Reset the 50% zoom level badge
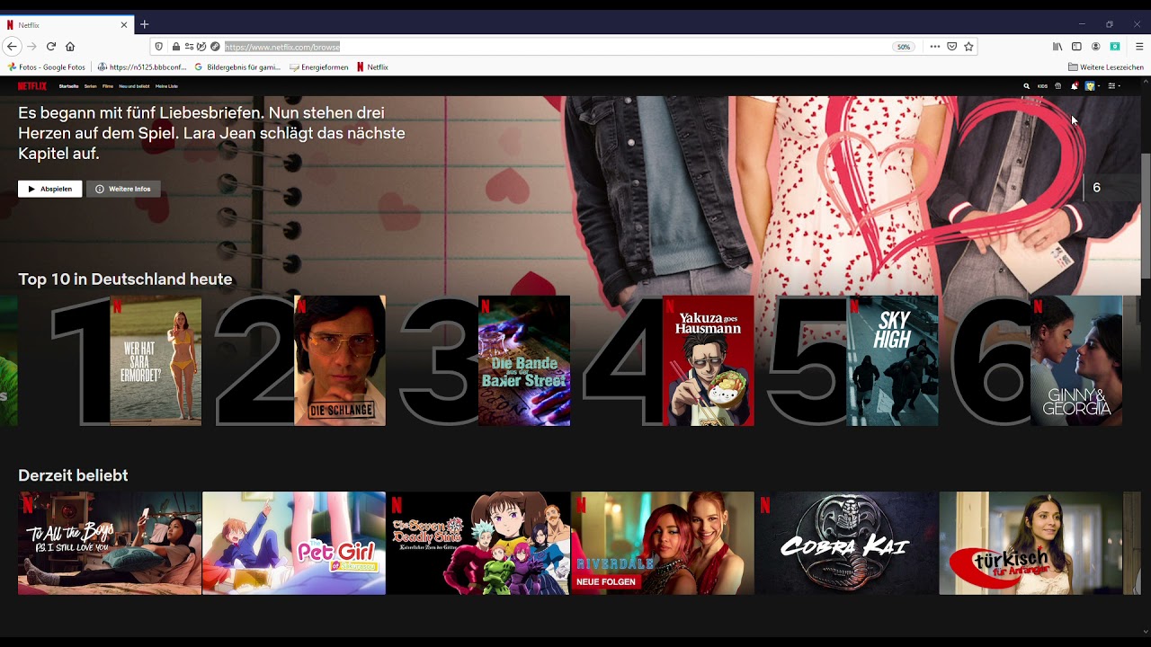 pyautogui.click(x=903, y=47)
